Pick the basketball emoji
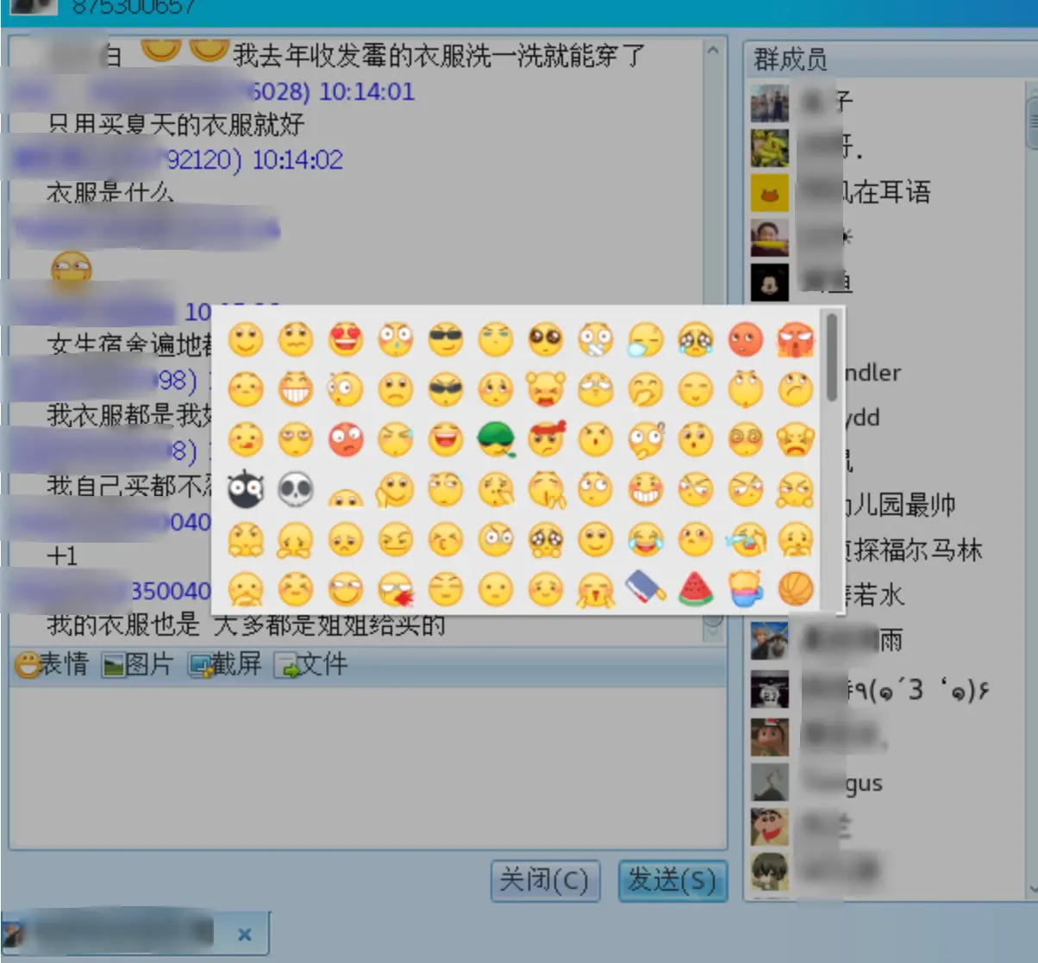 (796, 591)
